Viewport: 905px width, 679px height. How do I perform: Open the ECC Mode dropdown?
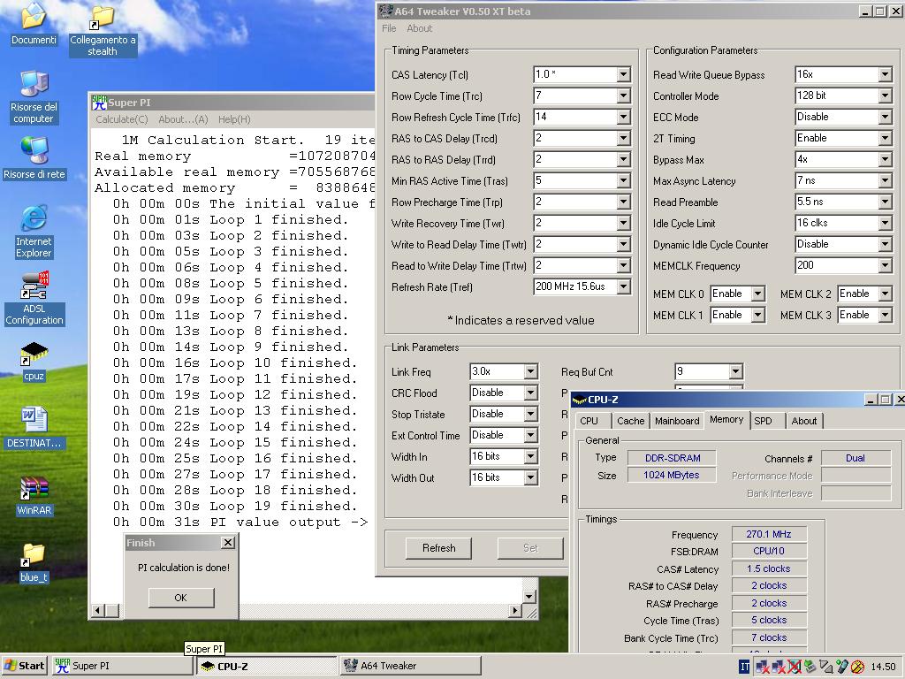coord(885,118)
